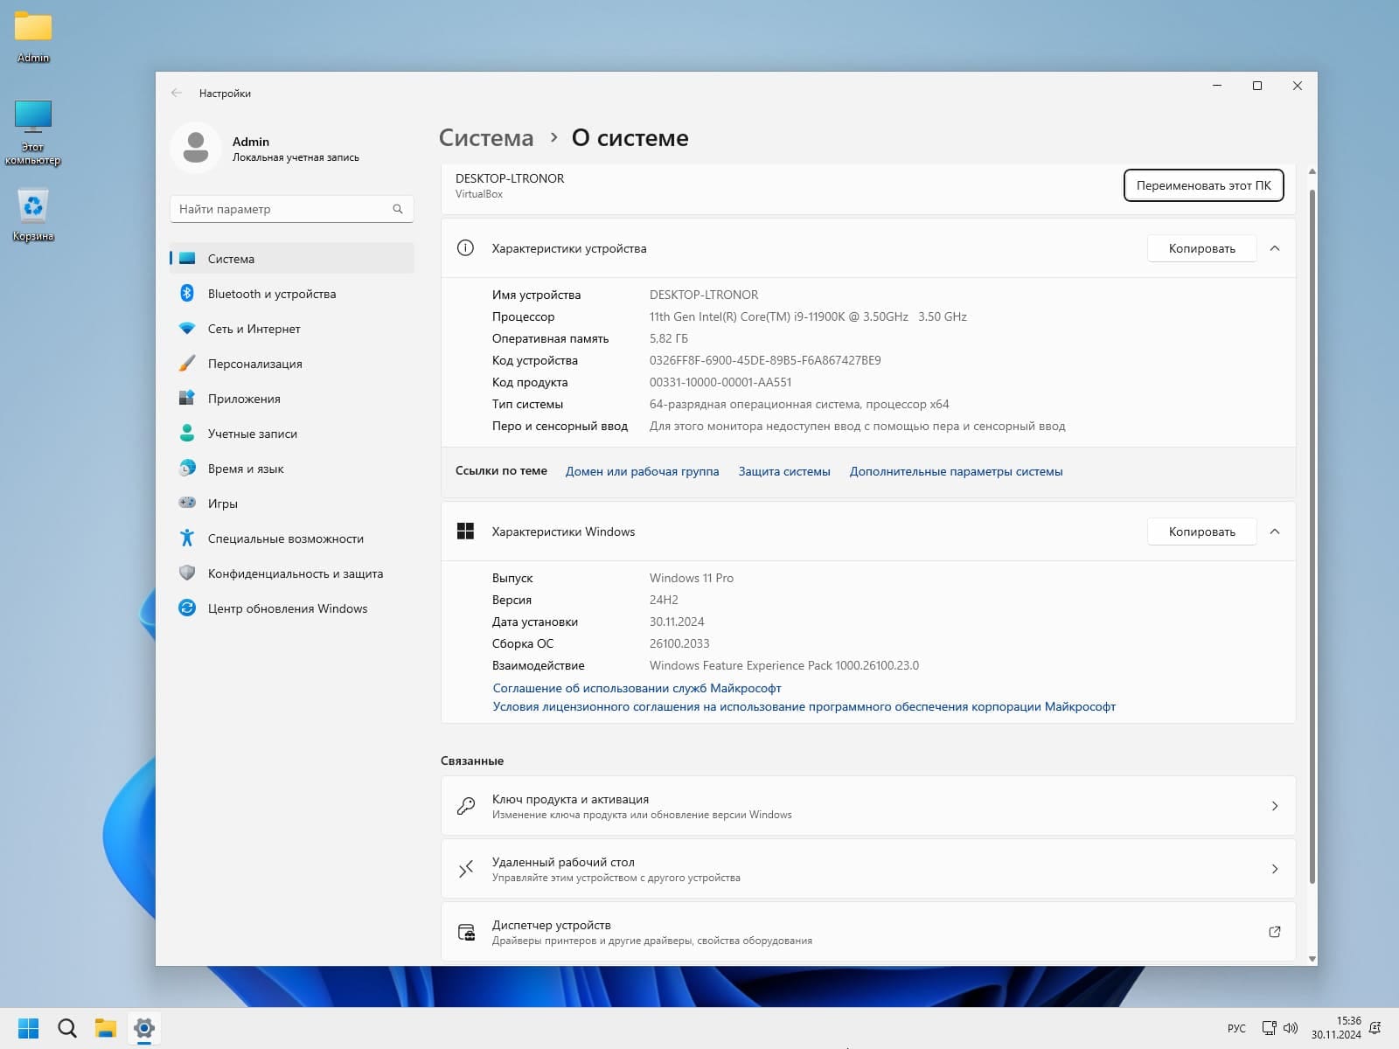Click the settings search field
Image resolution: width=1399 pixels, height=1049 pixels.
point(282,209)
